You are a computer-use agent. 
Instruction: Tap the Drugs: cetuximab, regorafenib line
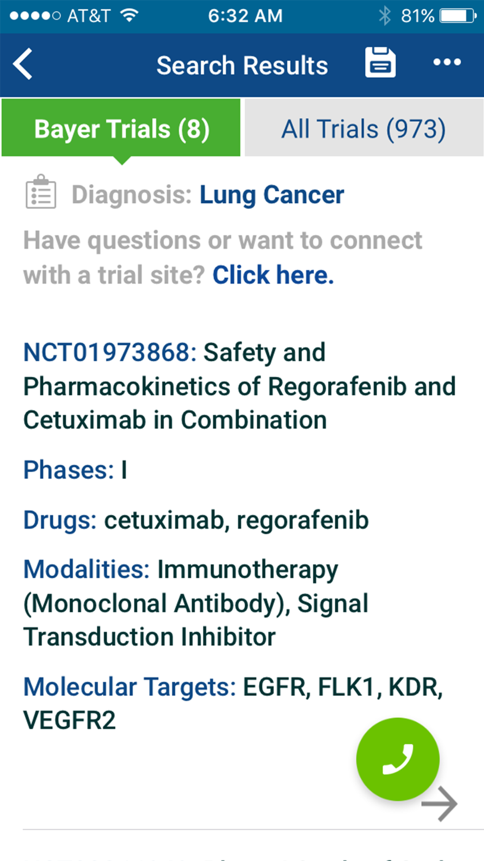point(196,521)
